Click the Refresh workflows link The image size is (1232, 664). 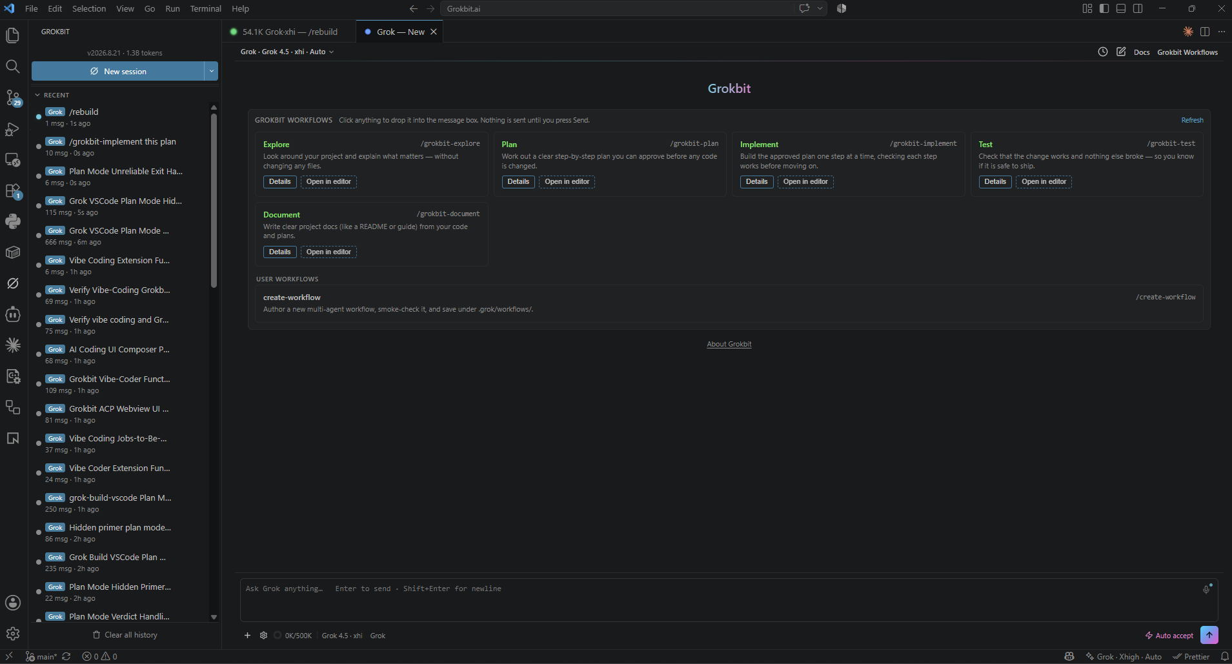(1192, 120)
